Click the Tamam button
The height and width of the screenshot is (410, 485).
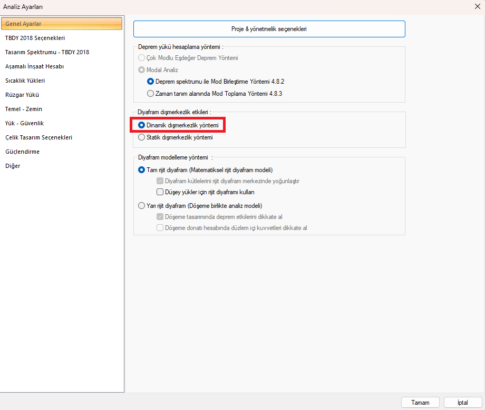(420, 403)
